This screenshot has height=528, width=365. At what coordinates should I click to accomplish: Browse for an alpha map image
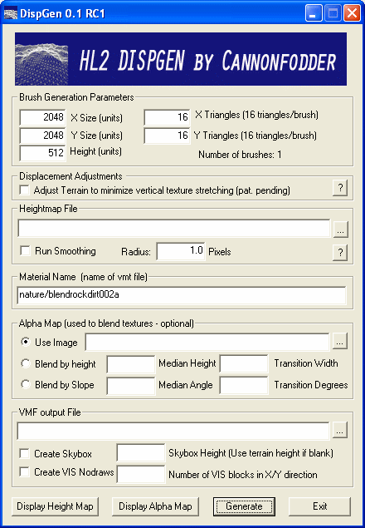coord(340,342)
